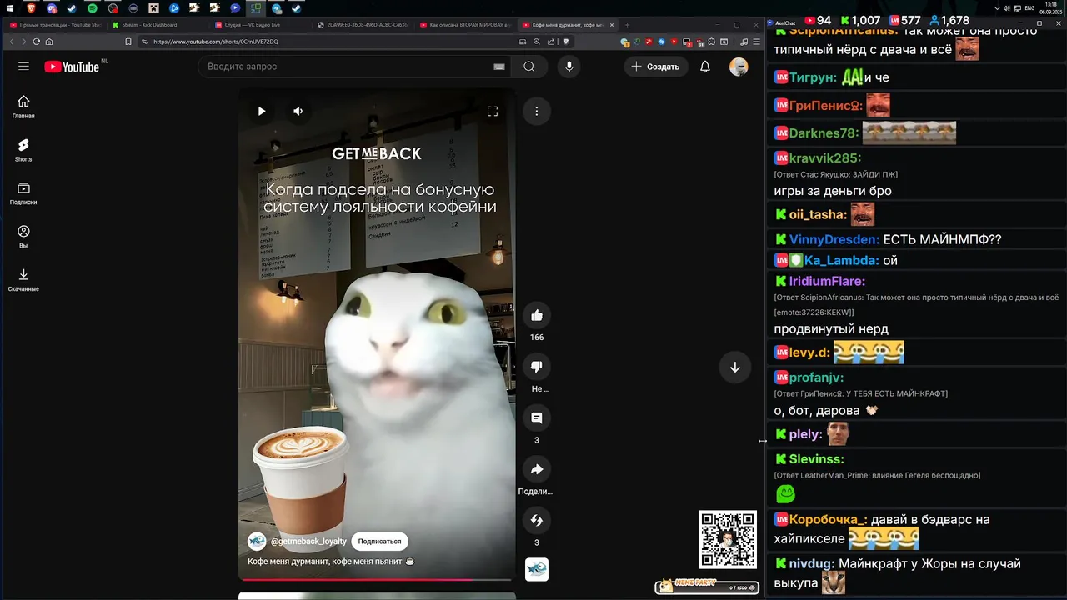Open the Windows Start button
Screen dimensions: 1067x600
[11, 8]
